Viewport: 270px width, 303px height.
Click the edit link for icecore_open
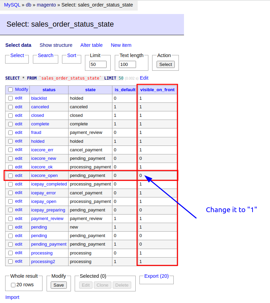click(19, 176)
